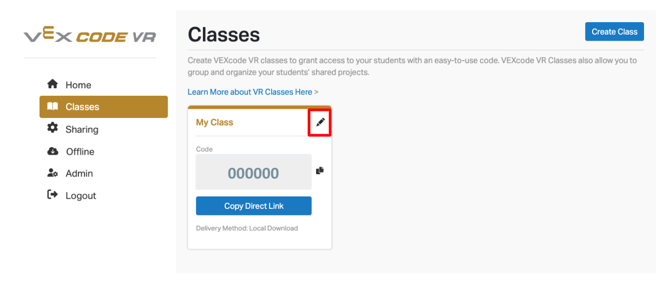The image size is (663, 283).
Task: Click the Logout arrow icon
Action: 52,195
